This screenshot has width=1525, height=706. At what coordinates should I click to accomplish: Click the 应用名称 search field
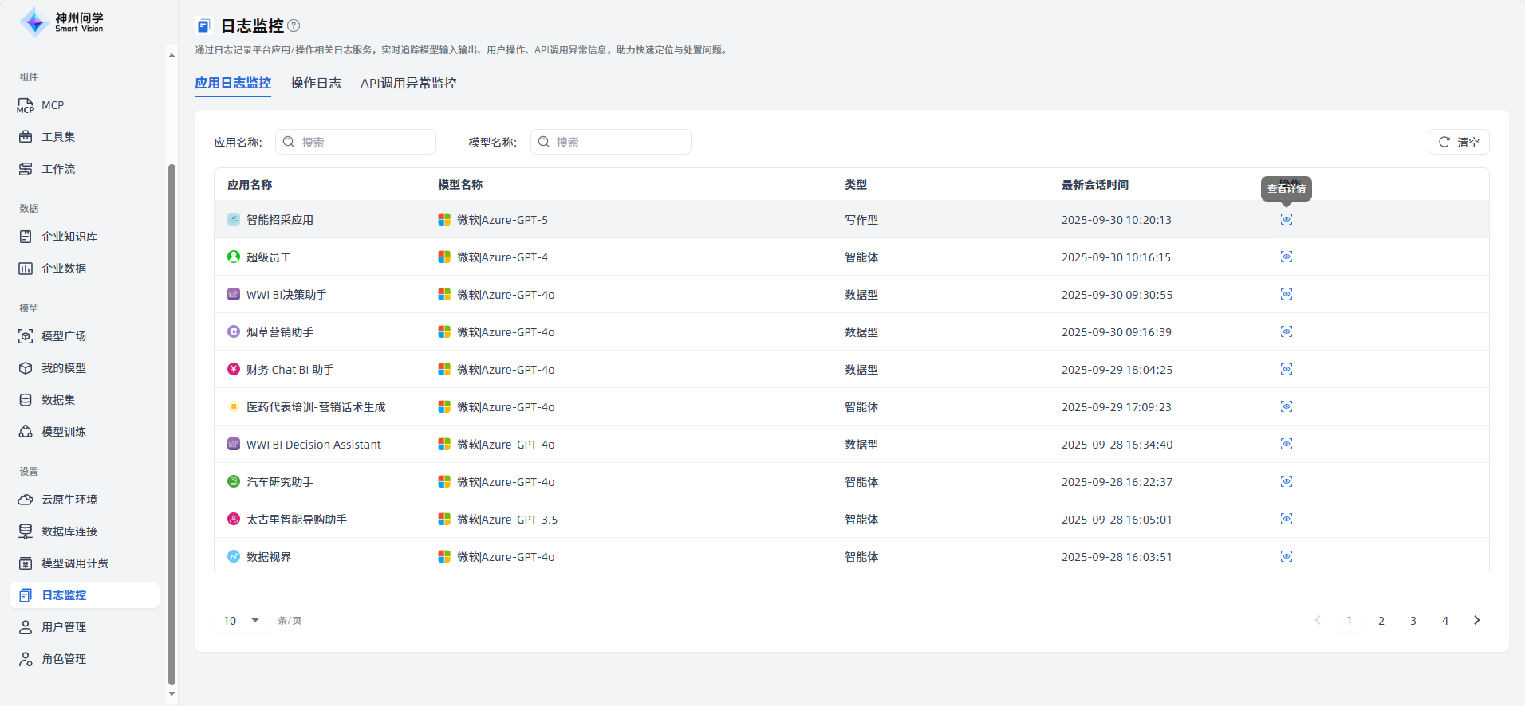coord(365,142)
